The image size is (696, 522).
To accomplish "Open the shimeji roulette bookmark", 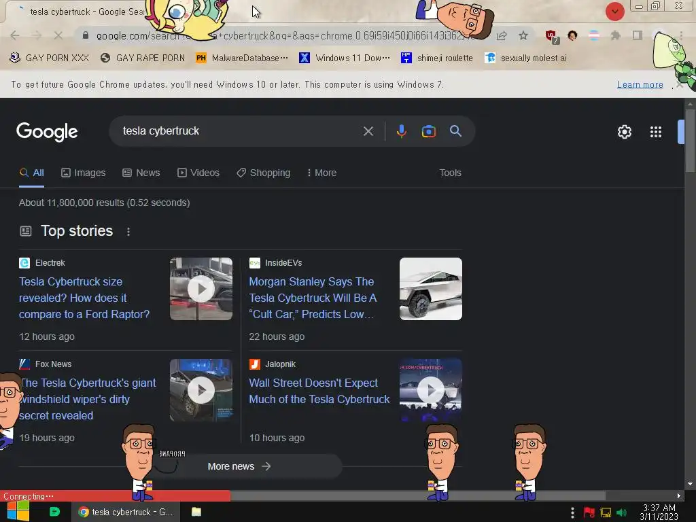I will tap(437, 58).
